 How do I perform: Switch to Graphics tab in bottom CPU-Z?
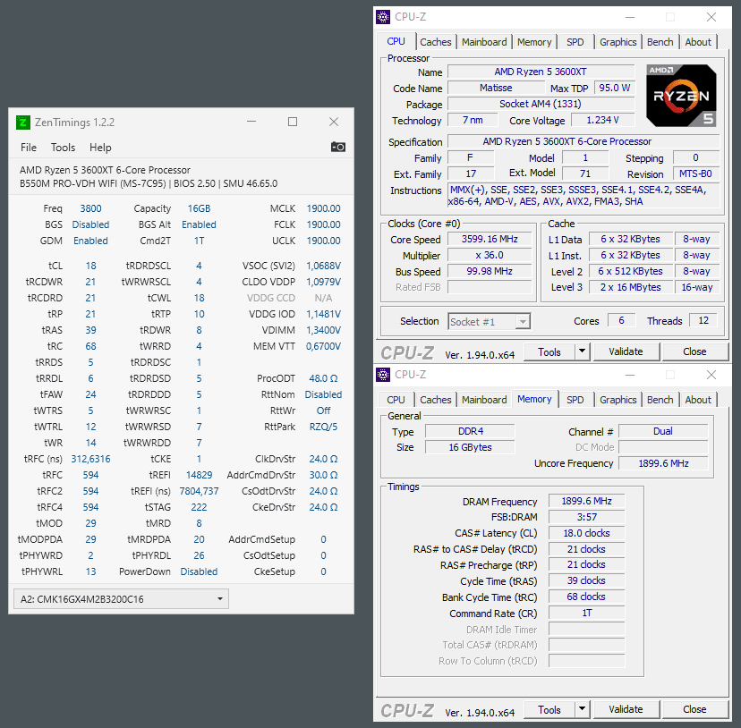[x=617, y=400]
